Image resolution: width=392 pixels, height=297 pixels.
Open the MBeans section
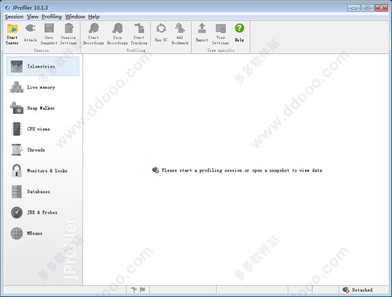point(42,233)
